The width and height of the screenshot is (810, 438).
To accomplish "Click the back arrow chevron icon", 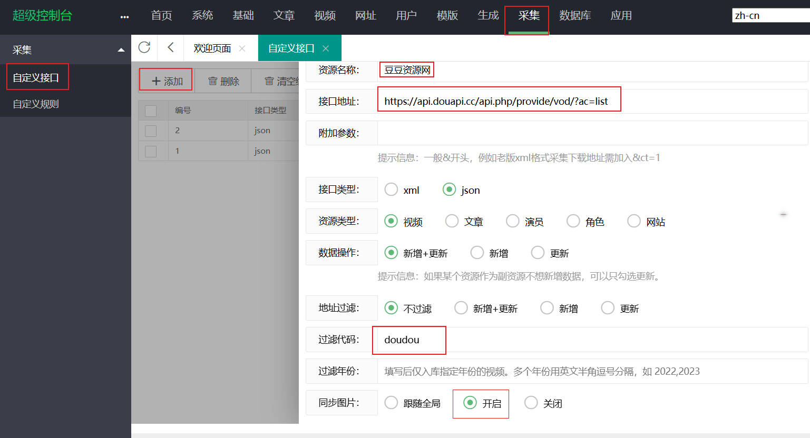I will click(170, 48).
